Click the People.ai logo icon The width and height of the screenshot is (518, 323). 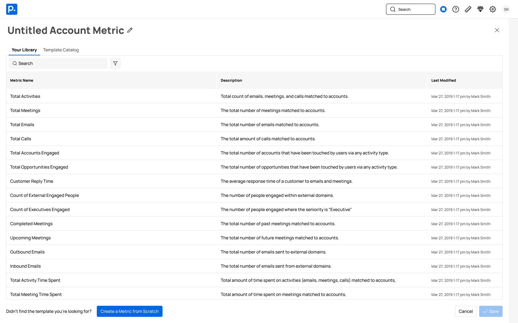point(12,9)
